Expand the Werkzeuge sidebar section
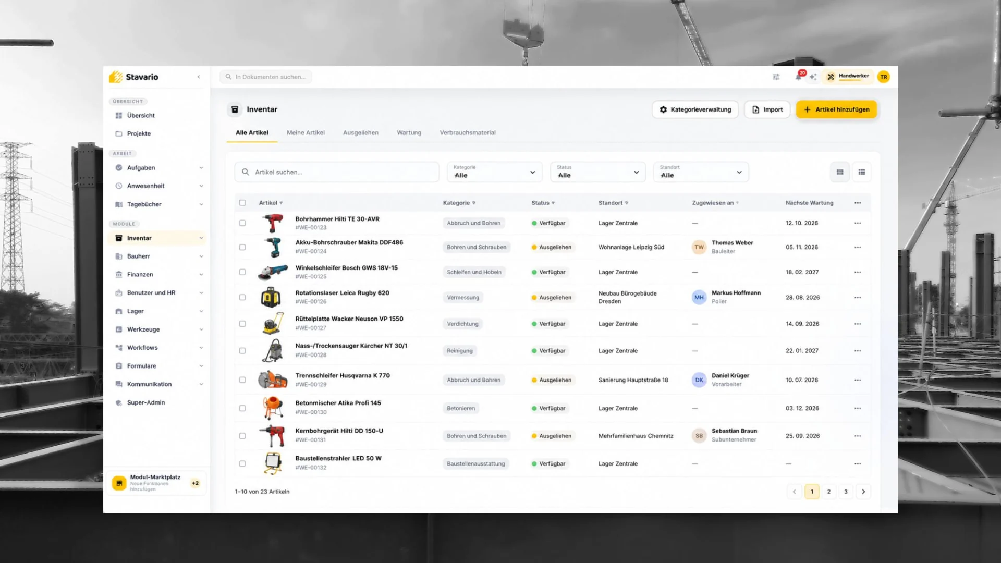Image resolution: width=1001 pixels, height=563 pixels. pyautogui.click(x=201, y=329)
